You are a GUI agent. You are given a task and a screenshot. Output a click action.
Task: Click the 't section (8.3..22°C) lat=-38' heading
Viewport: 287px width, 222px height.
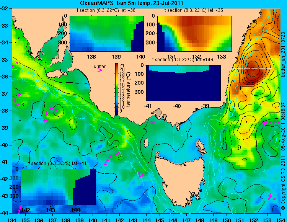pos(106,10)
